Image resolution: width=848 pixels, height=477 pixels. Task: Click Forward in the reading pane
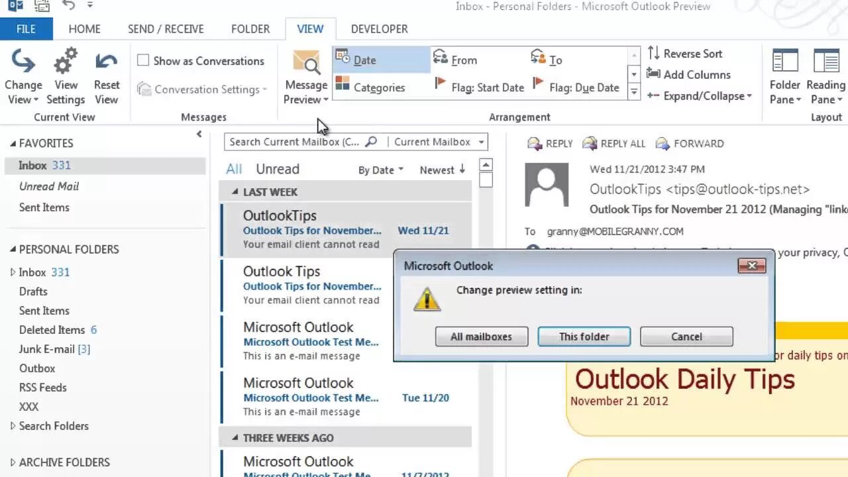click(690, 143)
